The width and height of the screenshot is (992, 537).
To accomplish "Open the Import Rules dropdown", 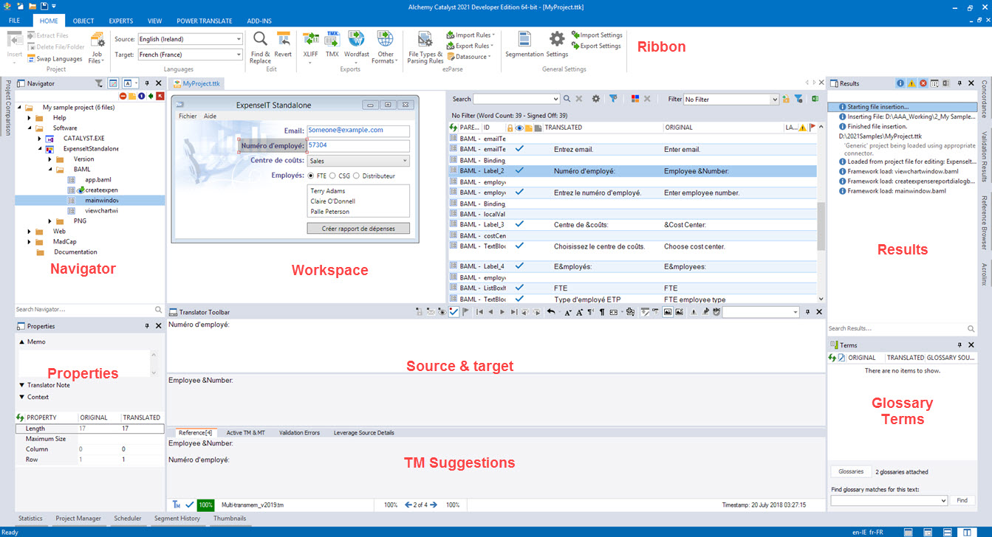I will point(471,35).
